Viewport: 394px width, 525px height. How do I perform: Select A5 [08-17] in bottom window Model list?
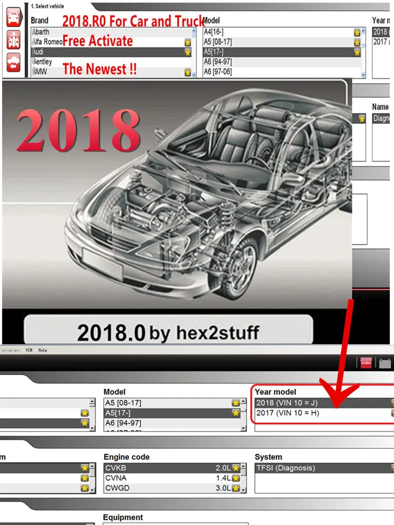(172, 403)
